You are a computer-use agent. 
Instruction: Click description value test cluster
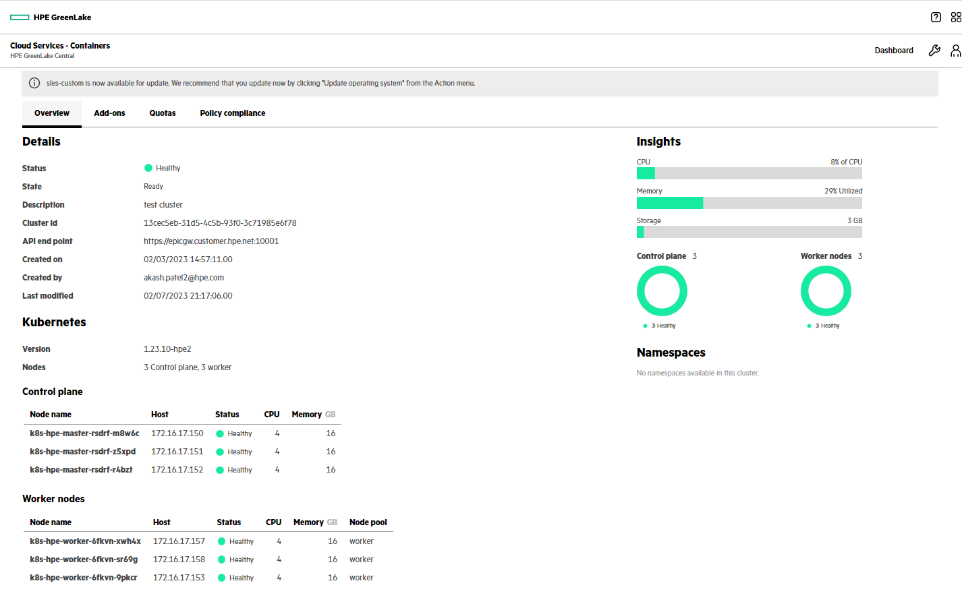click(x=163, y=205)
